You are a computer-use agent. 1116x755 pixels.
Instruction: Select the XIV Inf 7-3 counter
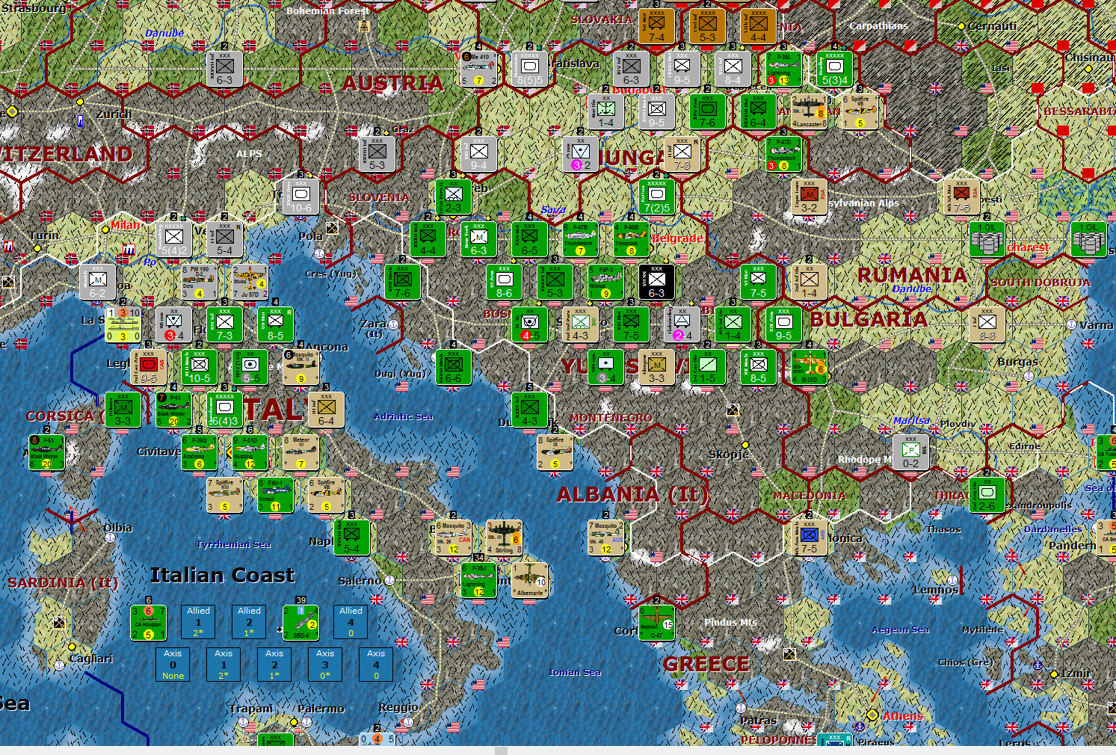pos(224,324)
